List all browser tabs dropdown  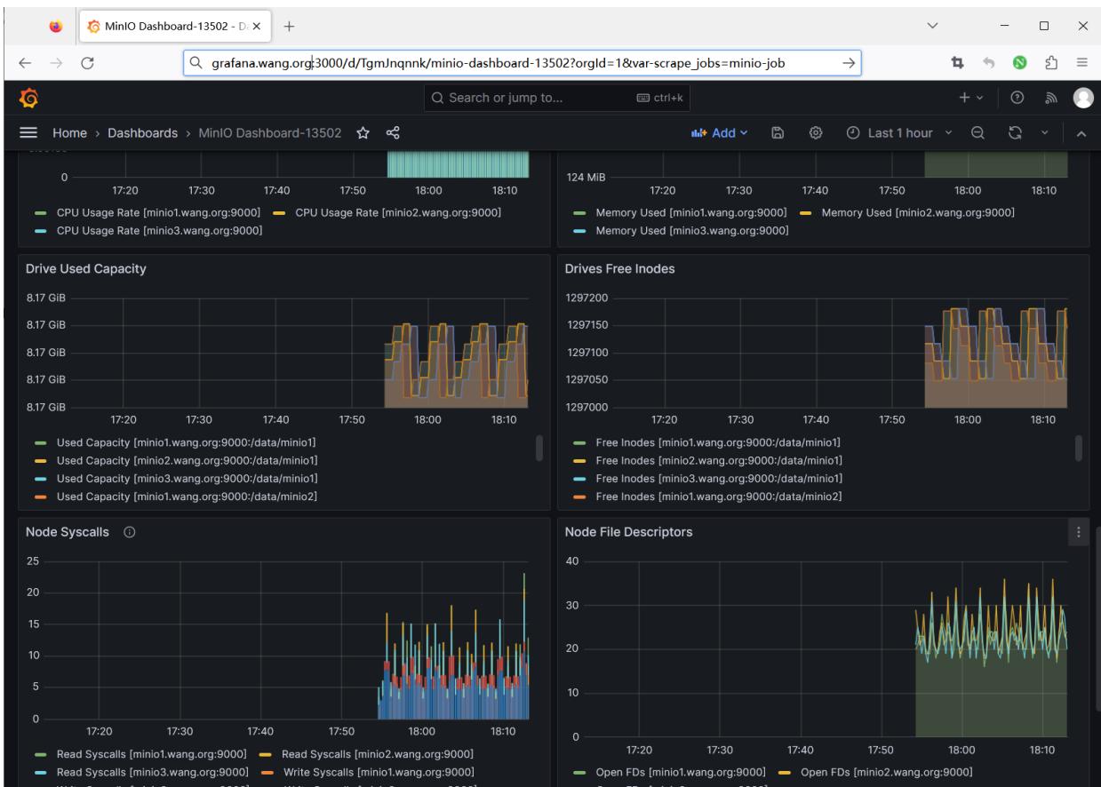point(932,27)
